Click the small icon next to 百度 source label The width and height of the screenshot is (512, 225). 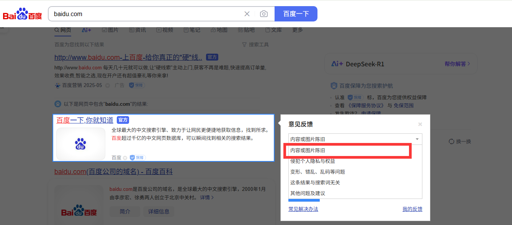pos(125,158)
